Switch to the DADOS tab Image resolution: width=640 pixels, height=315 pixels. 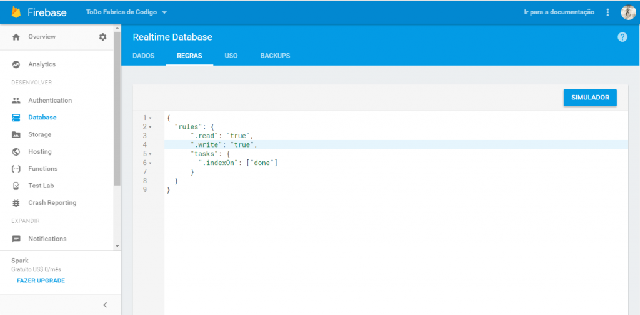coord(143,56)
